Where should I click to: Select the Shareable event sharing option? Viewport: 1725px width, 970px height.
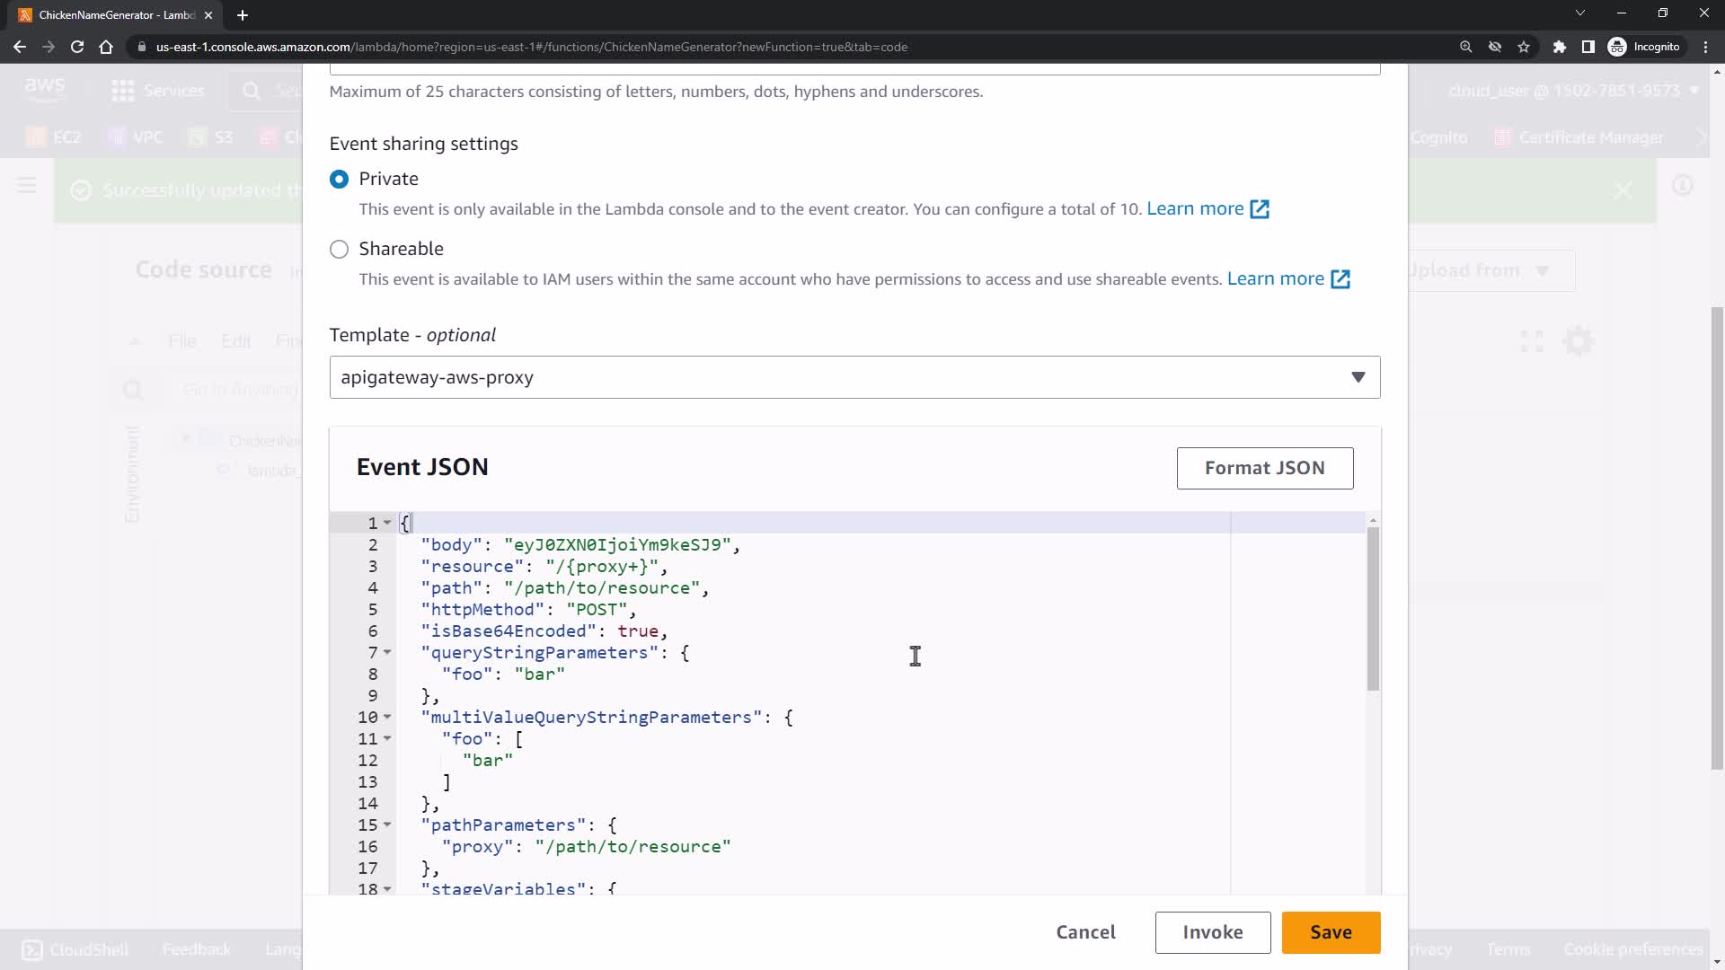coord(339,249)
